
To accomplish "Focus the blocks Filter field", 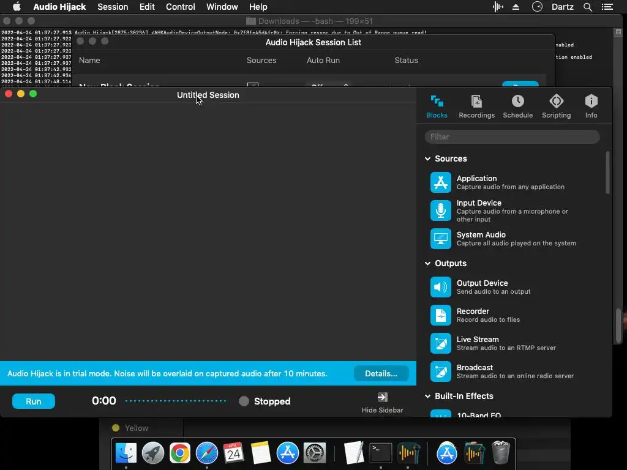I will pyautogui.click(x=512, y=136).
